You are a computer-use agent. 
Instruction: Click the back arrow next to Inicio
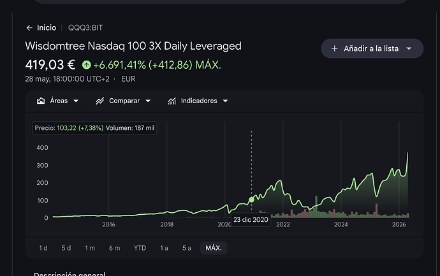point(29,28)
